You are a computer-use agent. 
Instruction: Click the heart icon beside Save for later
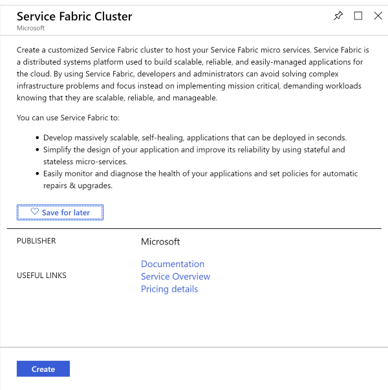[x=35, y=212]
